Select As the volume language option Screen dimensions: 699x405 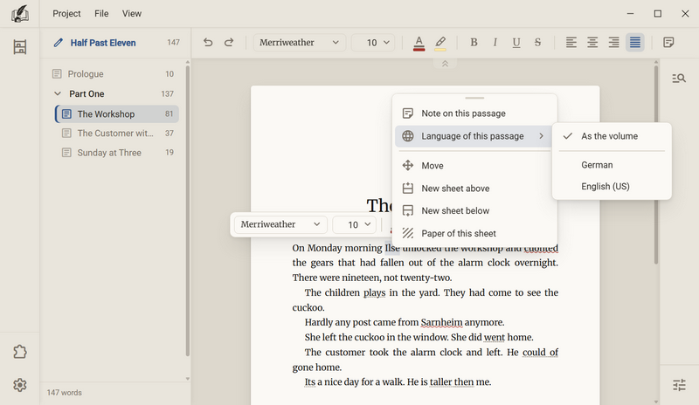612,136
